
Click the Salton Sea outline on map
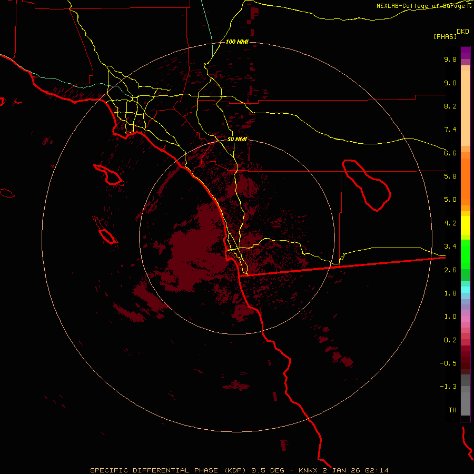366,185
